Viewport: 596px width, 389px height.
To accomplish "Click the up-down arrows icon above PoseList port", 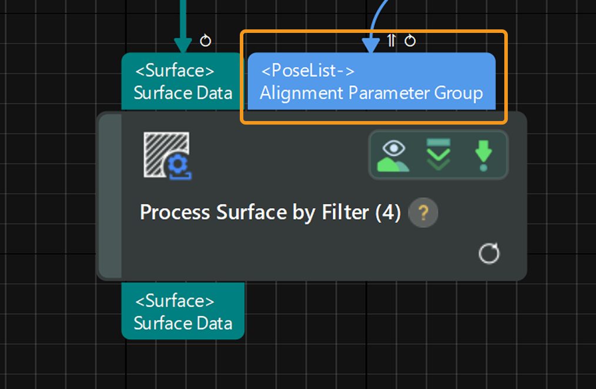I will click(391, 41).
